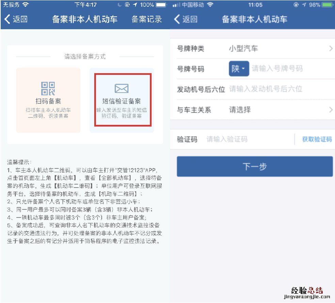Tap the 请选择 relationship placeholder
This screenshot has height=303, width=335.
(240, 110)
